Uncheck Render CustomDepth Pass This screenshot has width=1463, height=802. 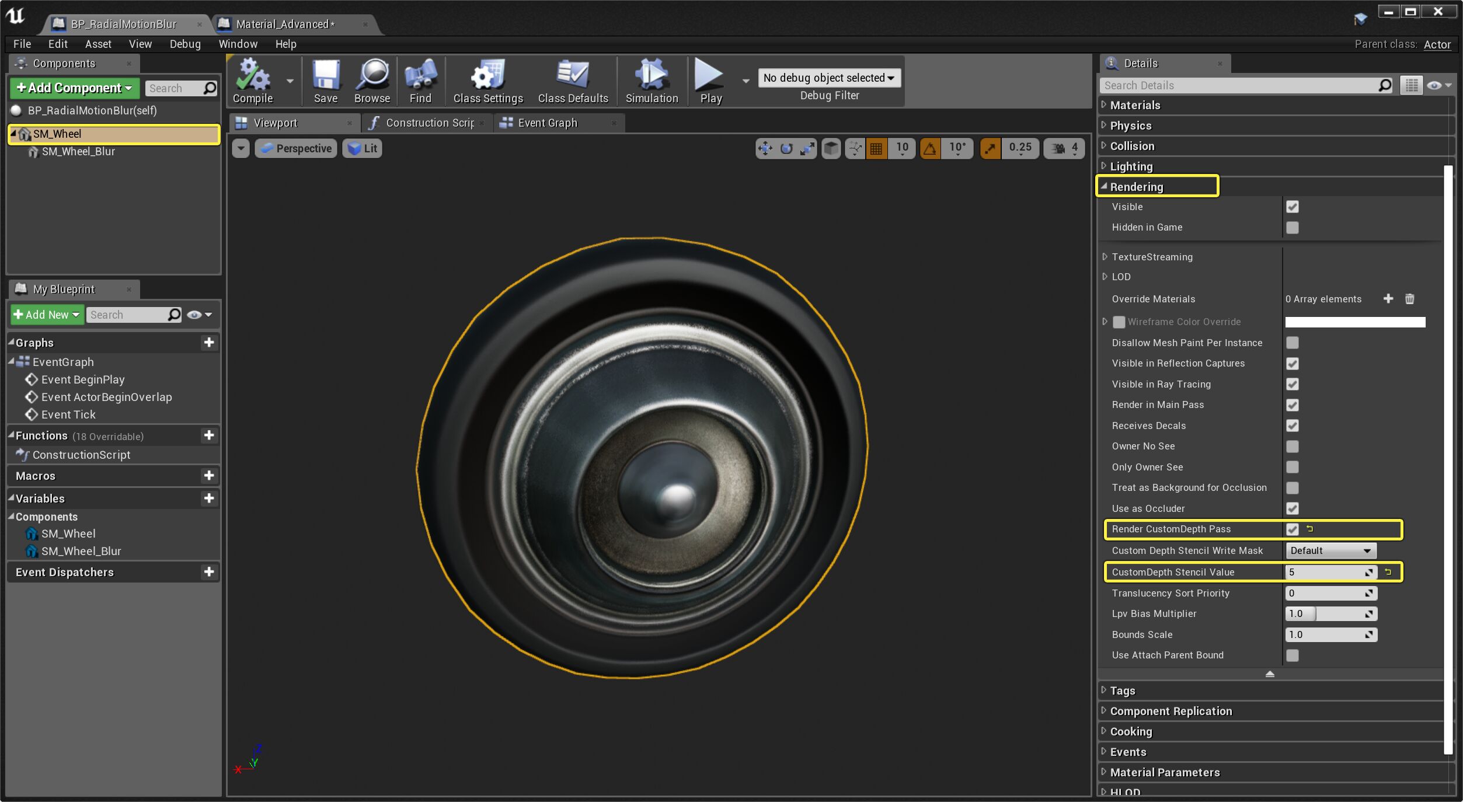[x=1292, y=529]
